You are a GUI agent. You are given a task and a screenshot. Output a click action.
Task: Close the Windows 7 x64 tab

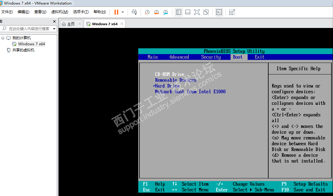[122, 24]
